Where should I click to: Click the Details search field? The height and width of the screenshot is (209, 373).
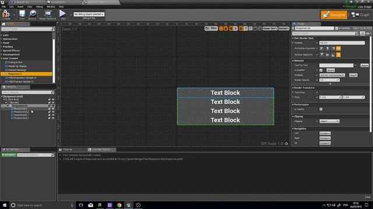coord(325,34)
